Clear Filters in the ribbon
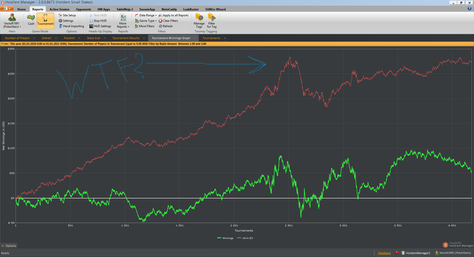 click(x=169, y=21)
